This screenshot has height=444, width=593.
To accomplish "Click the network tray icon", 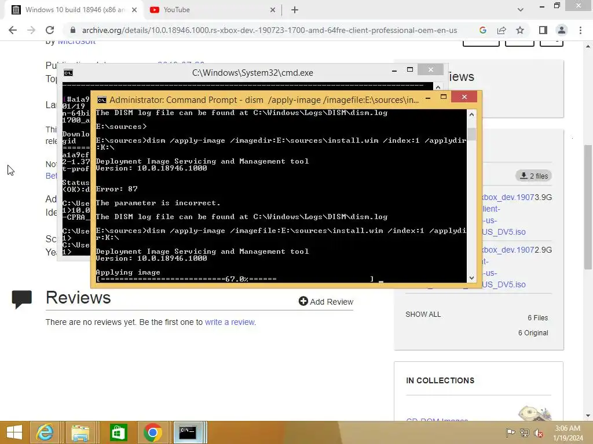I will [525, 432].
